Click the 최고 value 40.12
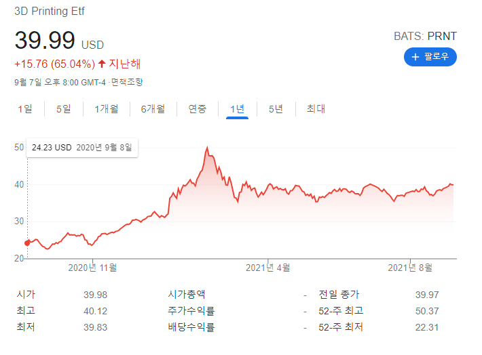Screen dimensions: 482x355 [95, 311]
